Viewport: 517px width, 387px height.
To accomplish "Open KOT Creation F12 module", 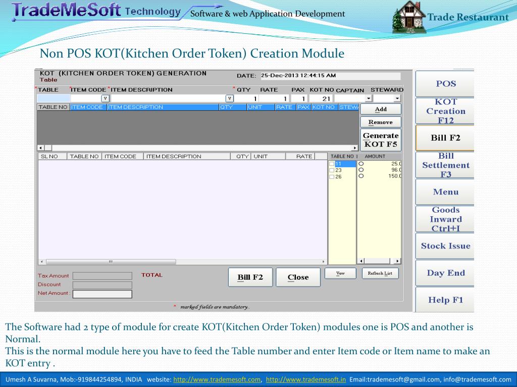I will 445,111.
